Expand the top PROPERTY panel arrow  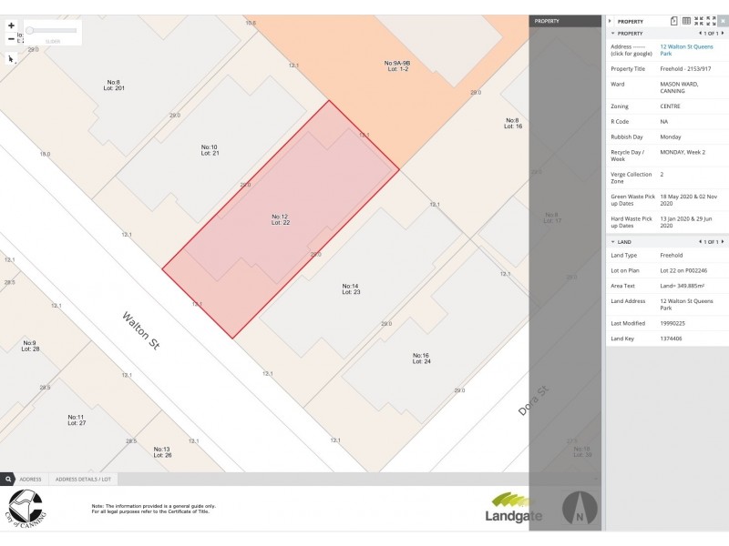coord(611,20)
